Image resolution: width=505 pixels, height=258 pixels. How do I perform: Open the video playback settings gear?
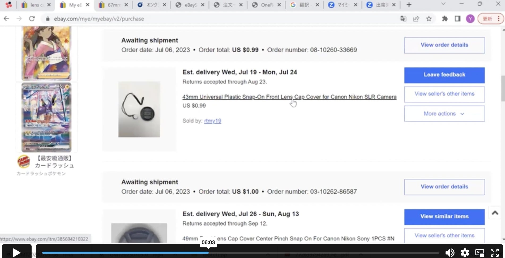pyautogui.click(x=465, y=252)
